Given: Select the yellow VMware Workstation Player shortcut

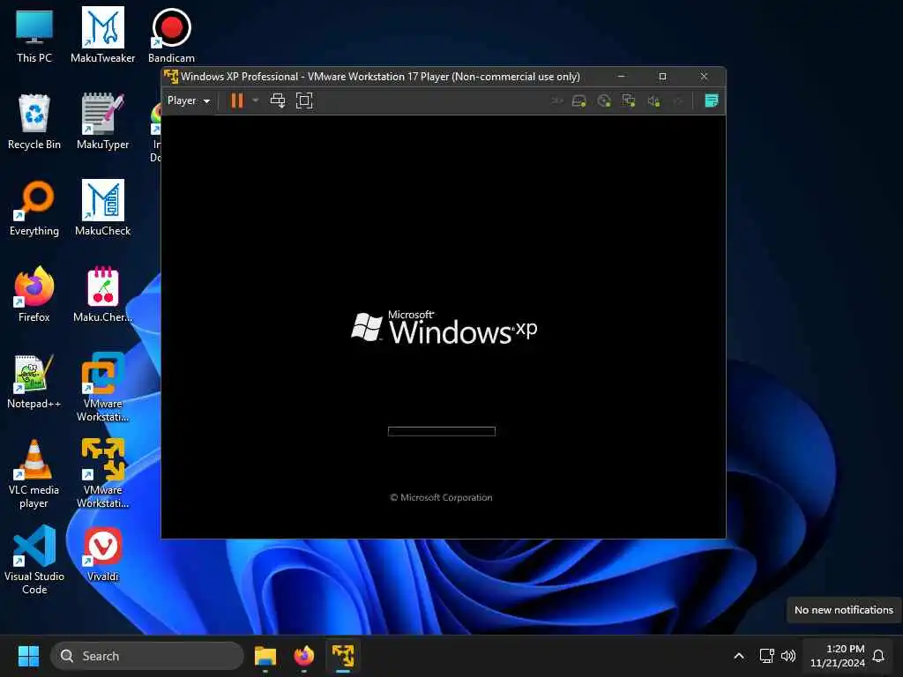Looking at the screenshot, I should pos(102,473).
